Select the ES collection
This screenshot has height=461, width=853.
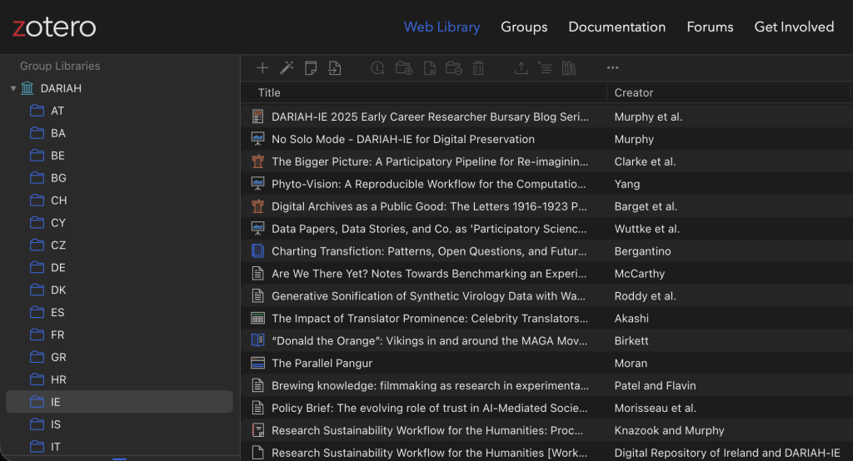119,312
